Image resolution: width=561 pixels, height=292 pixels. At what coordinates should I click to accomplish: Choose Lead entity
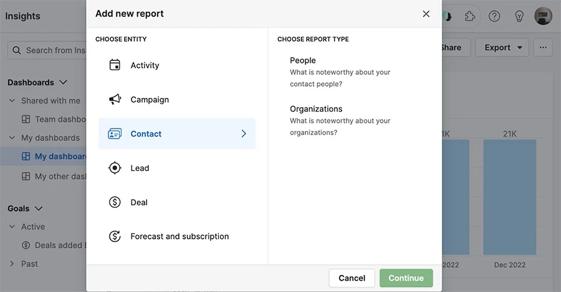(x=177, y=168)
